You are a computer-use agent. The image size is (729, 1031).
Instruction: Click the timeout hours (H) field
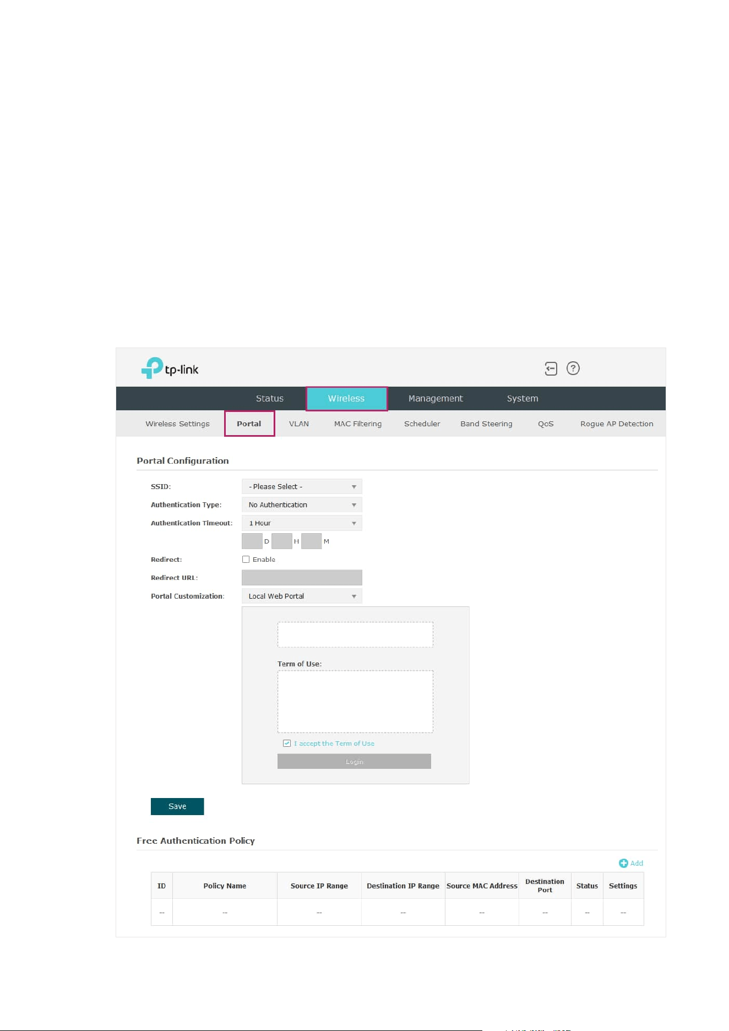click(282, 541)
